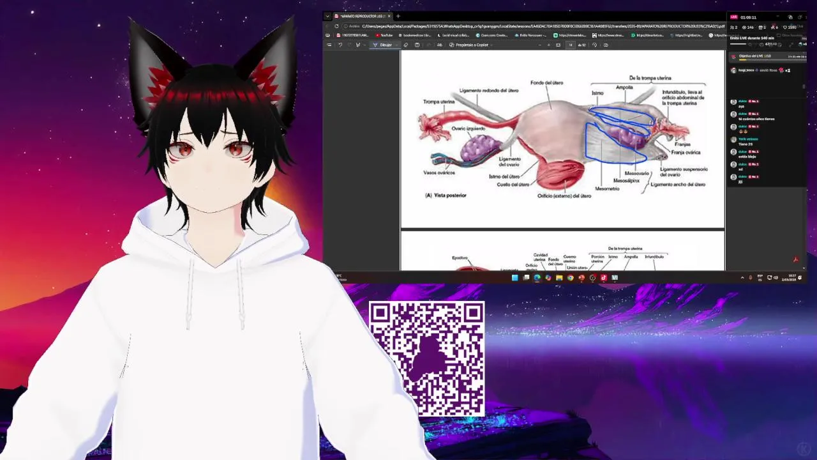Click the fit-to-width icon in PDF toolbar
This screenshot has height=460, width=817.
tap(558, 45)
